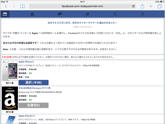This screenshot has width=165, height=124.
Task: Open the Facebook news feed icon
Action: click(x=5, y=14)
